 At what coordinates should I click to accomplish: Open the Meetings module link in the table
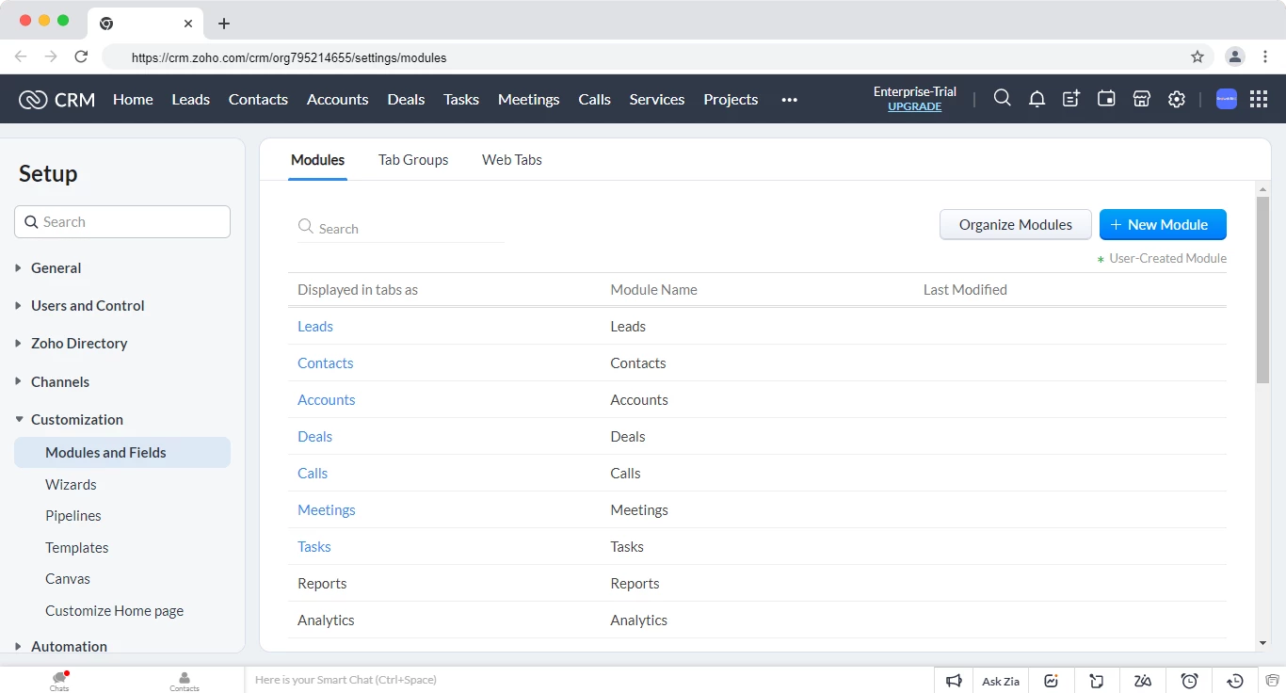[327, 510]
